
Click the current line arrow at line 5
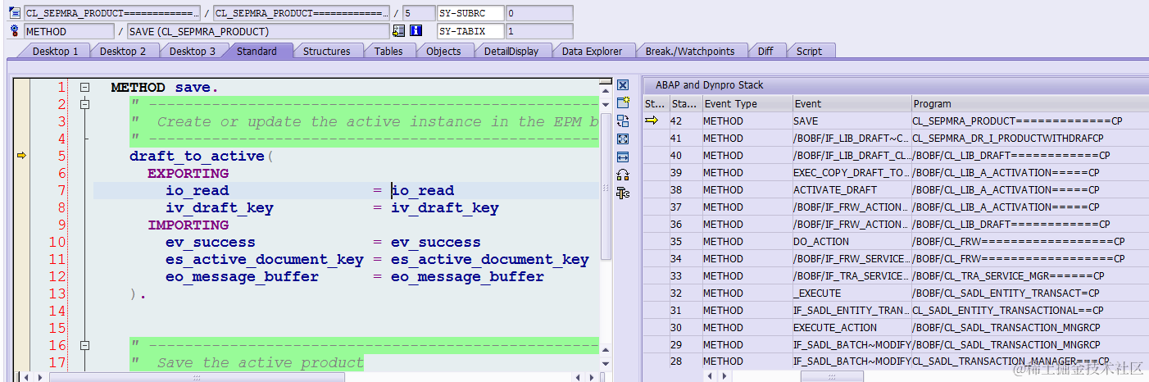[x=21, y=156]
